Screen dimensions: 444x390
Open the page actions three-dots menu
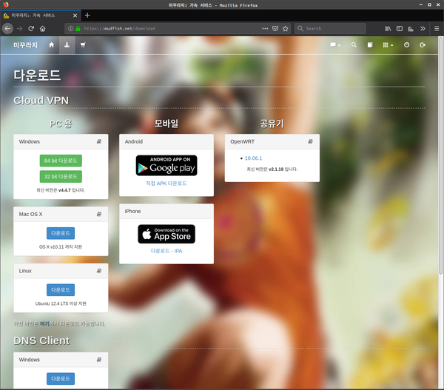click(265, 28)
